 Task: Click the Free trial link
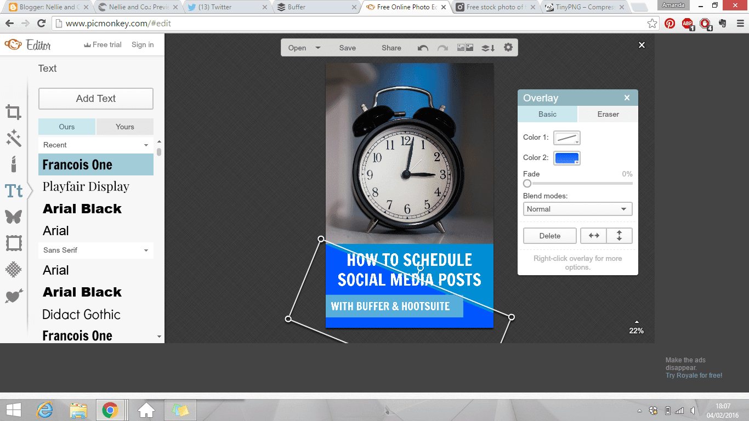coord(103,44)
